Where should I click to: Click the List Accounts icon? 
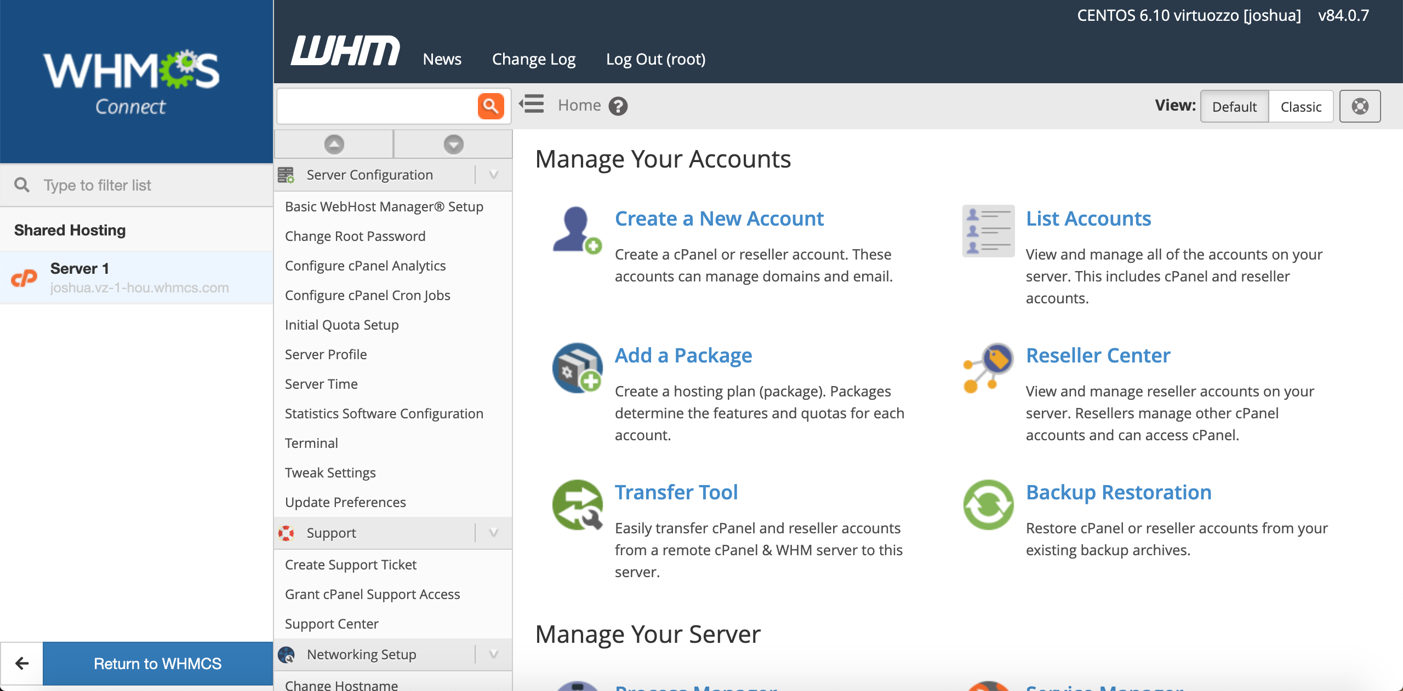tap(988, 231)
